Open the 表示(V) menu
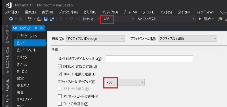Image resolution: width=227 pixels, height=107 pixels. tap(47, 12)
